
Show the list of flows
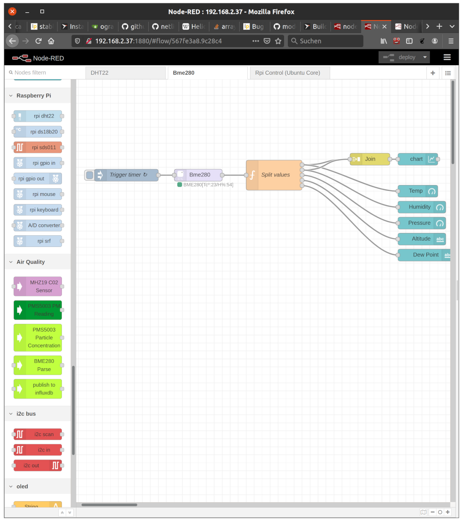pyautogui.click(x=448, y=73)
